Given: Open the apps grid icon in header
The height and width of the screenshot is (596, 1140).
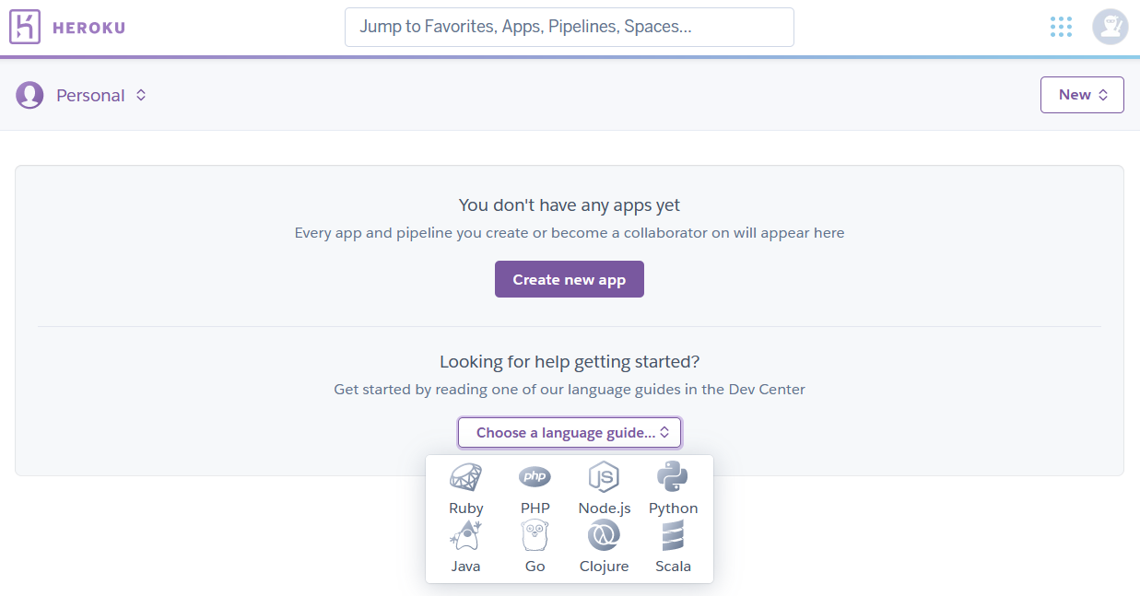Looking at the screenshot, I should click(1061, 27).
